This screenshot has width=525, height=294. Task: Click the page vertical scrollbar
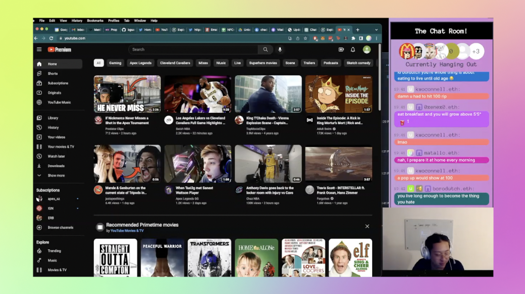pyautogui.click(x=379, y=77)
